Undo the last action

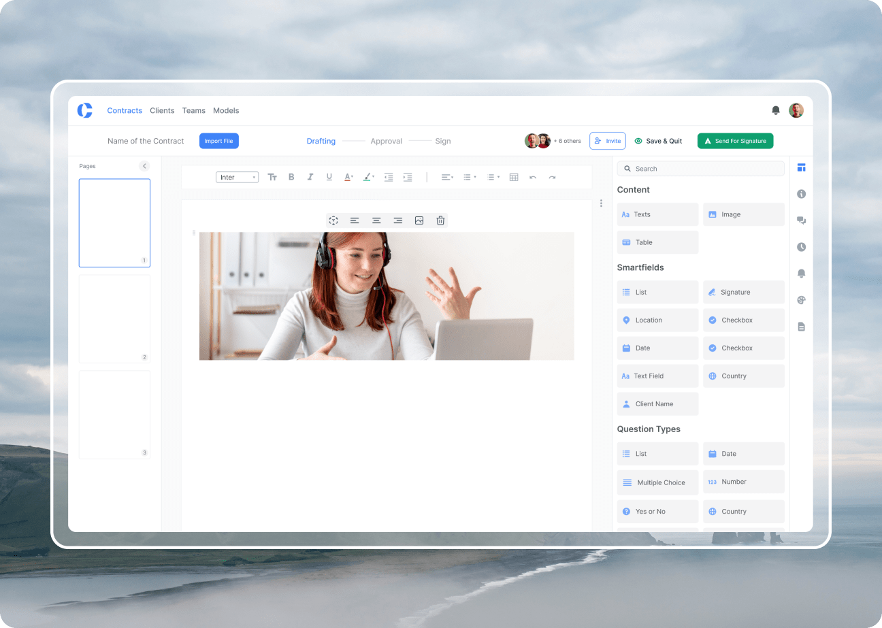[x=533, y=177]
